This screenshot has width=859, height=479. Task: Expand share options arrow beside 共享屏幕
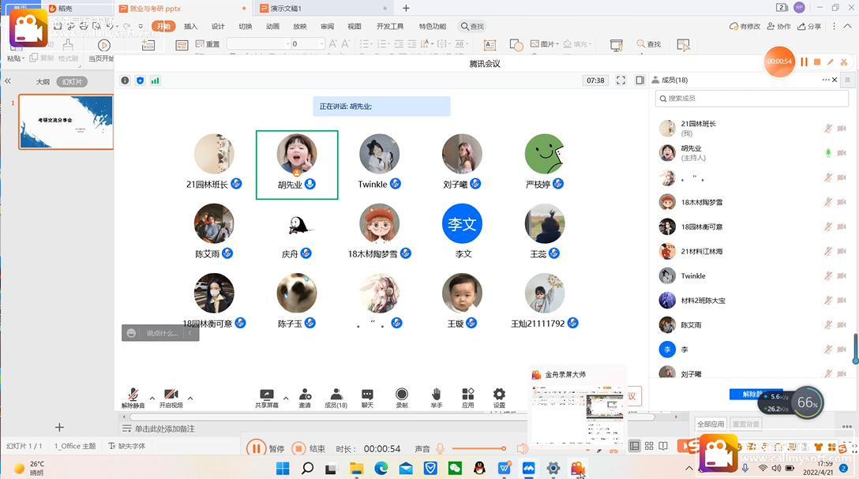286,399
